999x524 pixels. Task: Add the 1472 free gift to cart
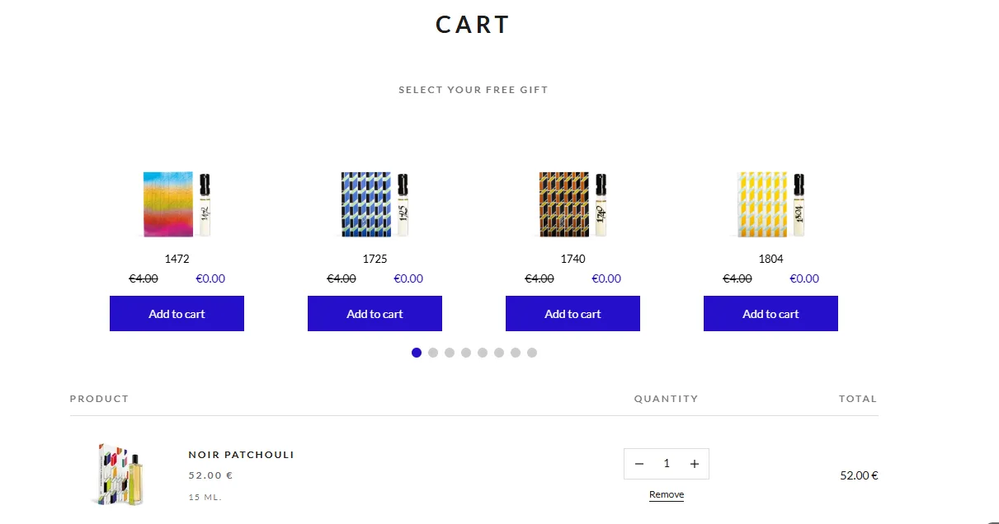[177, 314]
